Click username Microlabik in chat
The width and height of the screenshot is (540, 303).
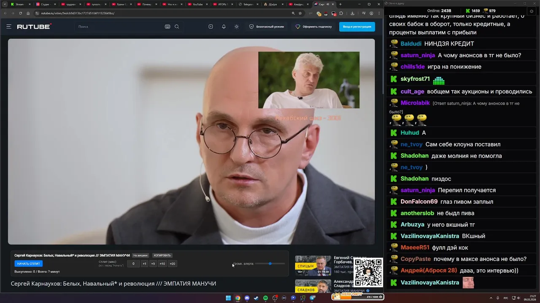tap(415, 103)
